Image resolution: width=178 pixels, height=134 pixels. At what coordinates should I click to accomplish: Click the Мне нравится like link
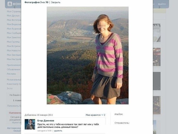click(93, 115)
